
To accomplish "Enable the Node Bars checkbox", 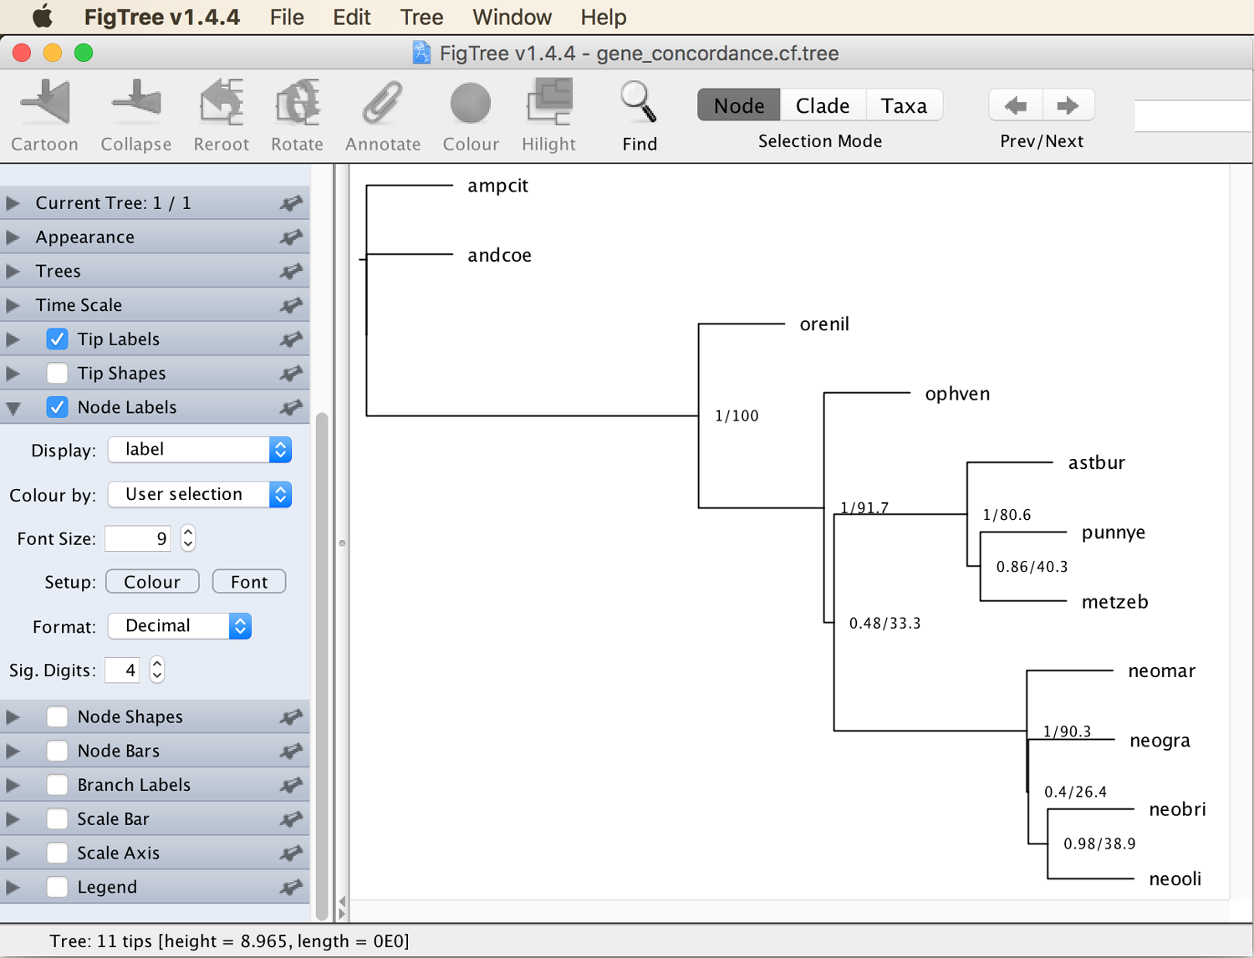I will tap(57, 751).
